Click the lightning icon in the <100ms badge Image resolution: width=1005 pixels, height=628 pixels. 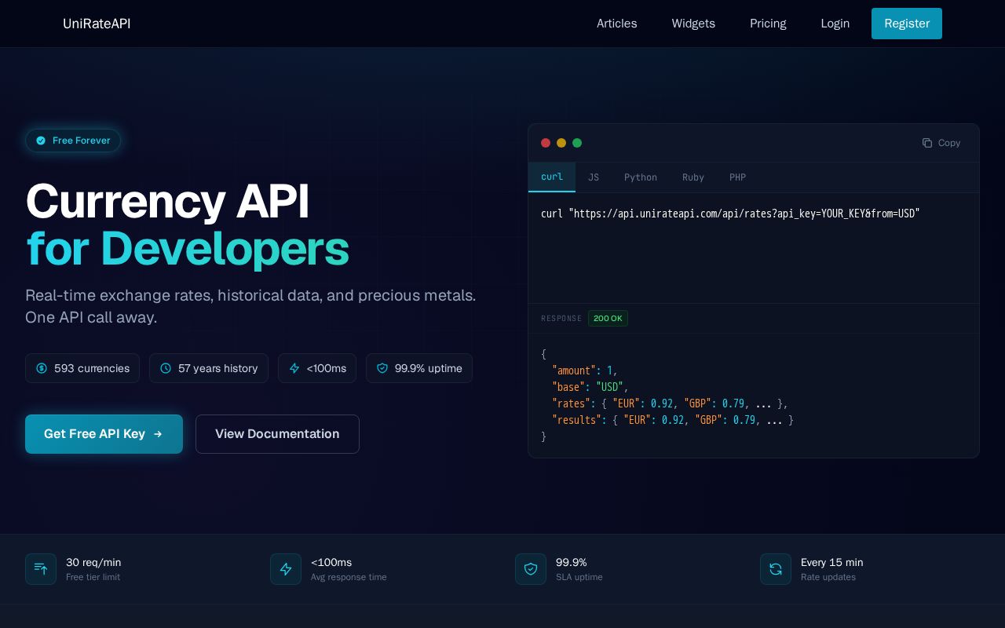[294, 368]
